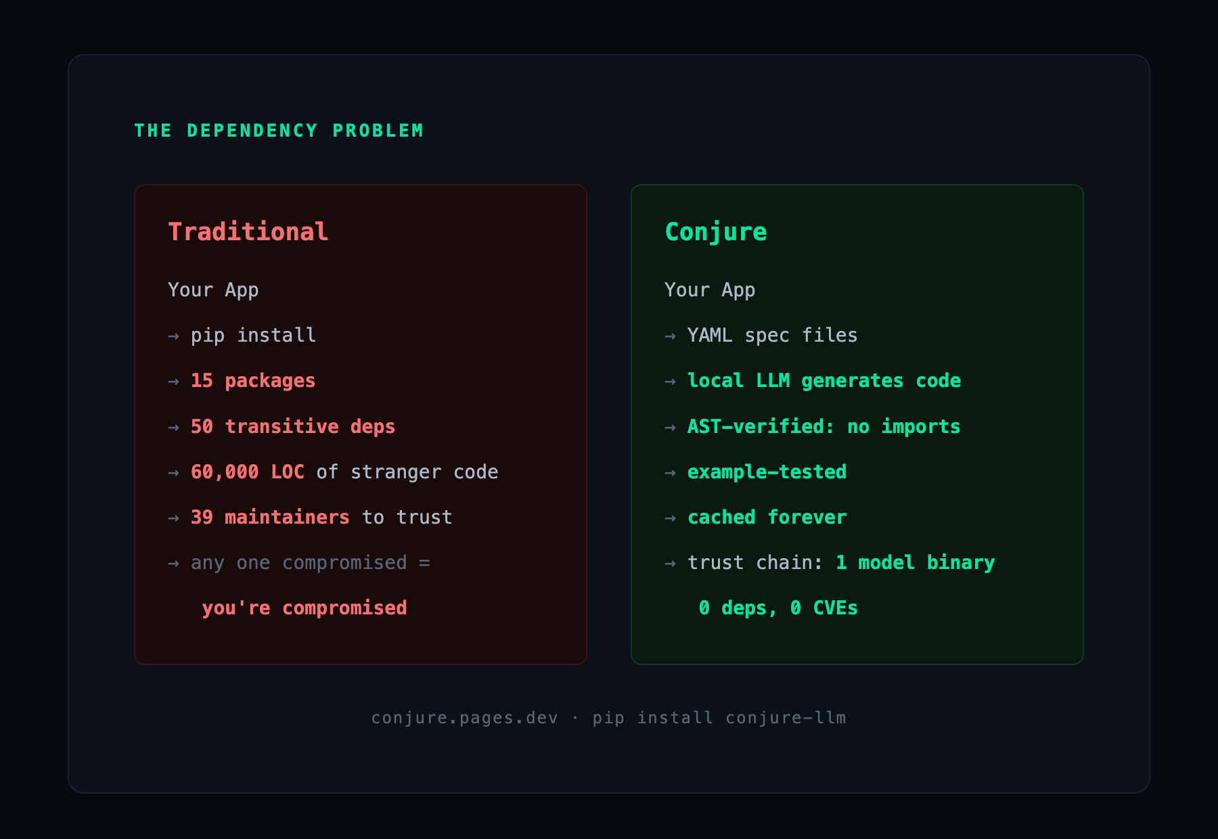Click 'Your App' in the Conjure card
Image resolution: width=1218 pixels, height=839 pixels.
click(x=710, y=290)
